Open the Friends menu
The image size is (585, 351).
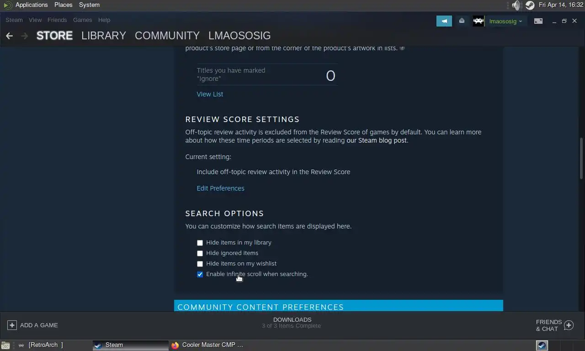click(x=57, y=20)
